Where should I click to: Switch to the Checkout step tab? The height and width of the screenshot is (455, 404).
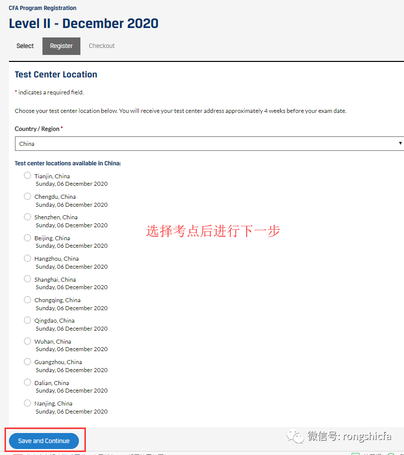101,46
